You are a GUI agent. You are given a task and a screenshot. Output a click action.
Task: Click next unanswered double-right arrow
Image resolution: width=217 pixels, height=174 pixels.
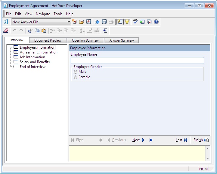151,140
